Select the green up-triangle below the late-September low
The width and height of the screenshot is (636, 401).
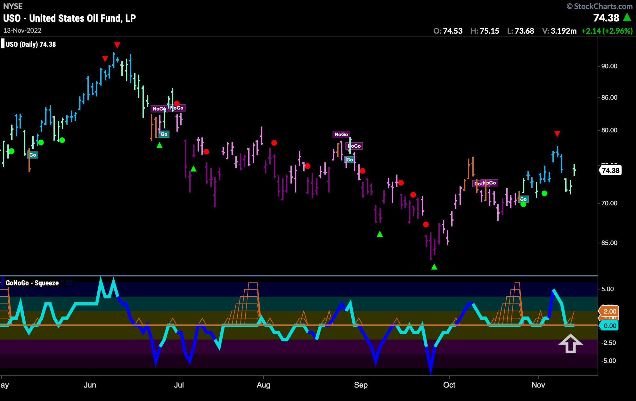click(x=434, y=266)
